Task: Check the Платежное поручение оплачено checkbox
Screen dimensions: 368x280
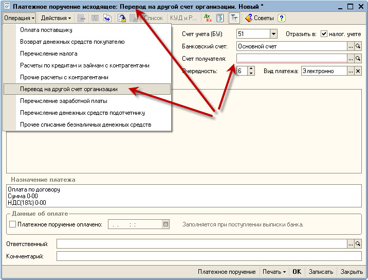Action: click(x=13, y=224)
